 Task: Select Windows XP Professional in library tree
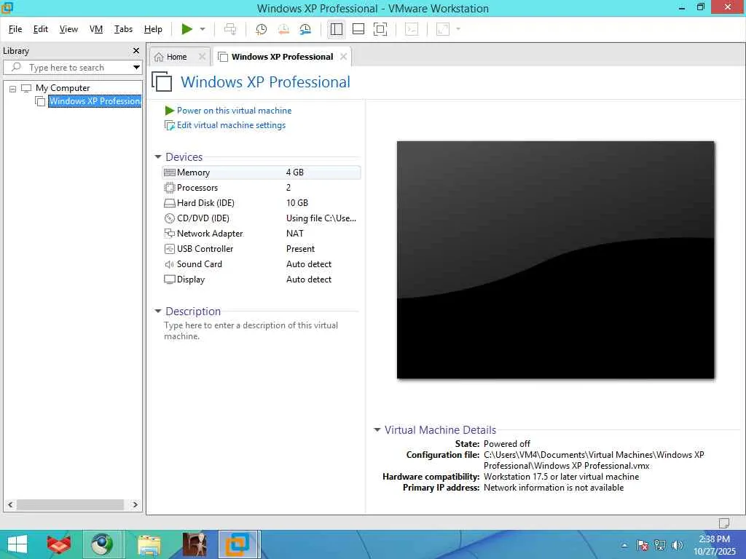95,101
